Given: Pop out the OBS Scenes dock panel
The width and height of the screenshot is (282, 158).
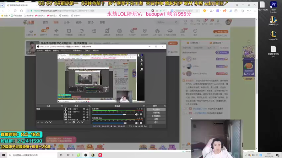Looking at the screenshot, I should pyautogui.click(x=62, y=106).
